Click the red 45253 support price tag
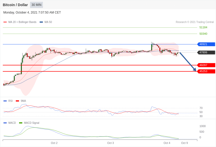Viewport: 216px width, 147px height. click(x=206, y=71)
